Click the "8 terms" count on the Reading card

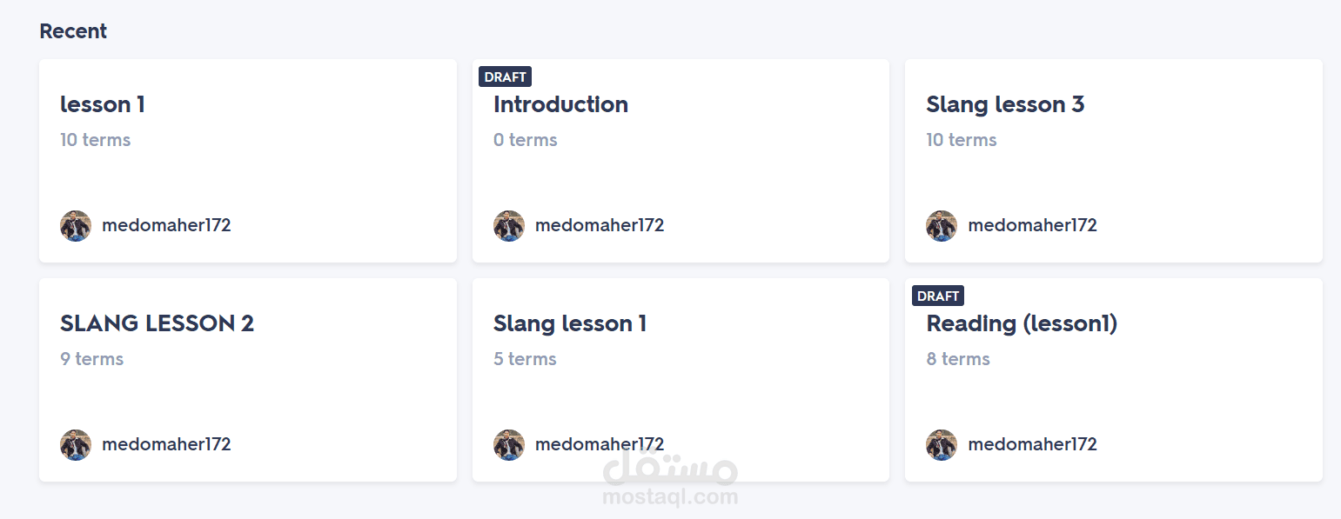(958, 360)
